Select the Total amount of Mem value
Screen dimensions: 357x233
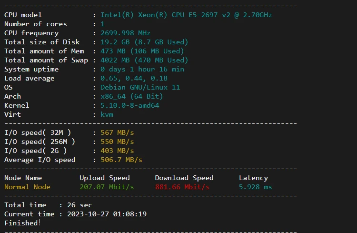coord(142,51)
